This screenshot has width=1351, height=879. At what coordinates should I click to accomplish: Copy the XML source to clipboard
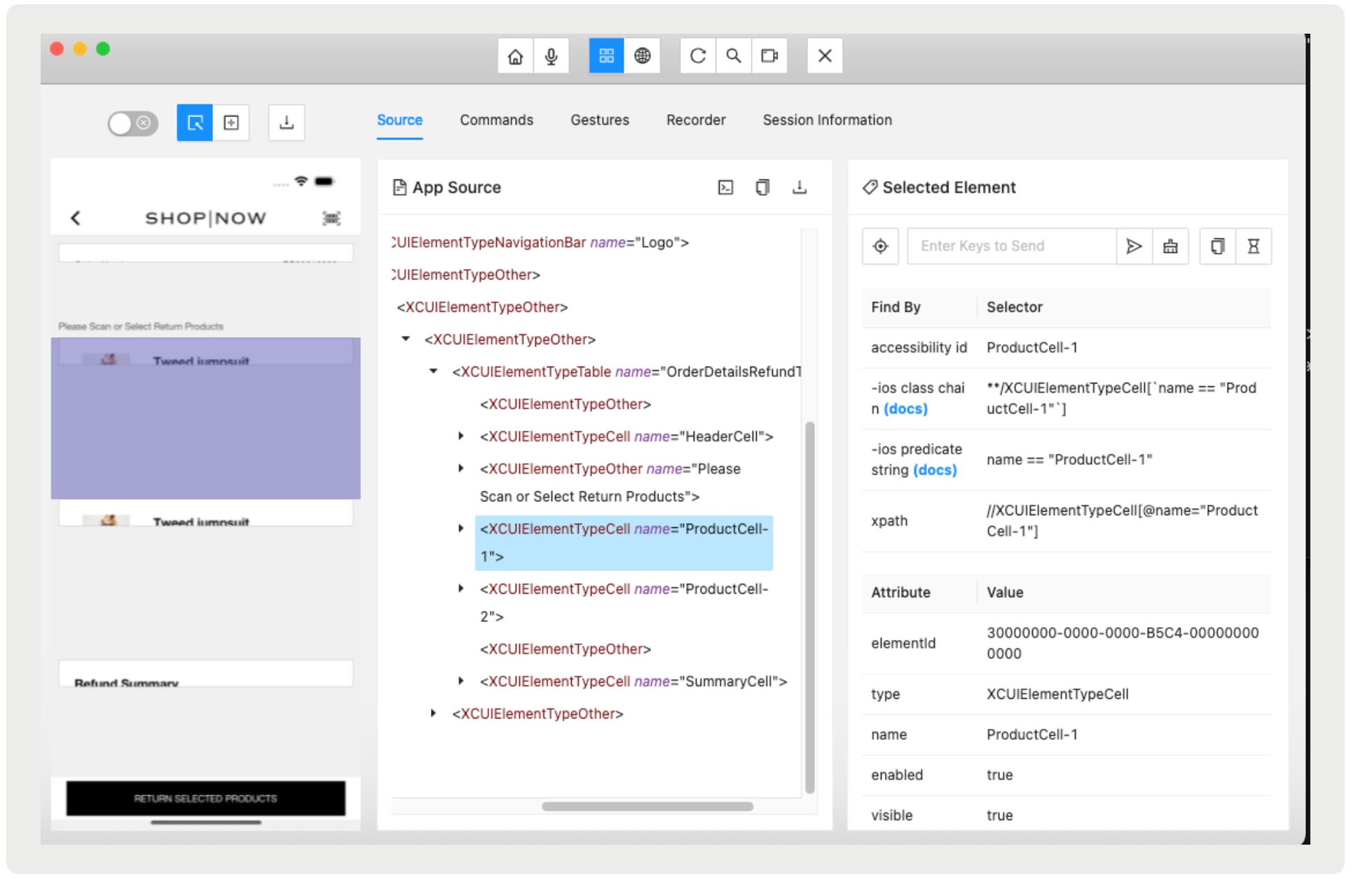tap(763, 187)
